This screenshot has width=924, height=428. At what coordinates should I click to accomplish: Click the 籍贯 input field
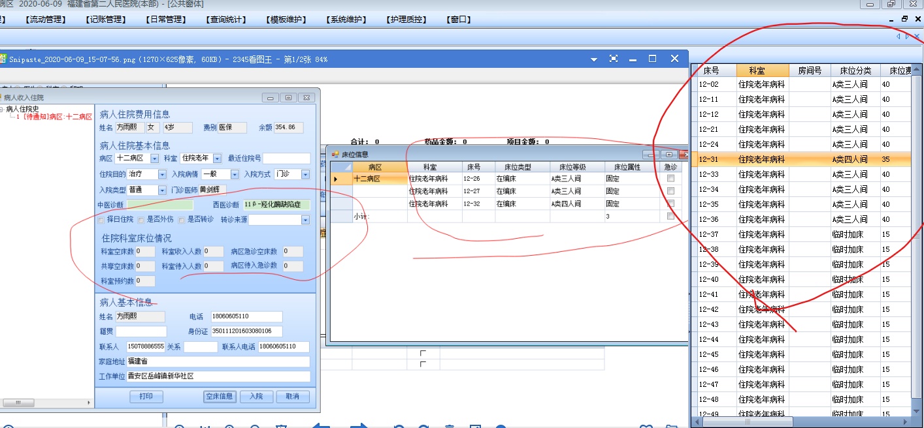coord(141,331)
